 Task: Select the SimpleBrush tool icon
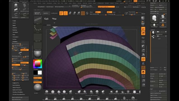click(163, 25)
